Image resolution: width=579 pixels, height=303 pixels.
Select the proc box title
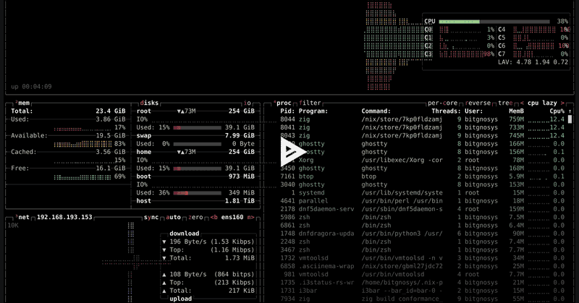(282, 103)
